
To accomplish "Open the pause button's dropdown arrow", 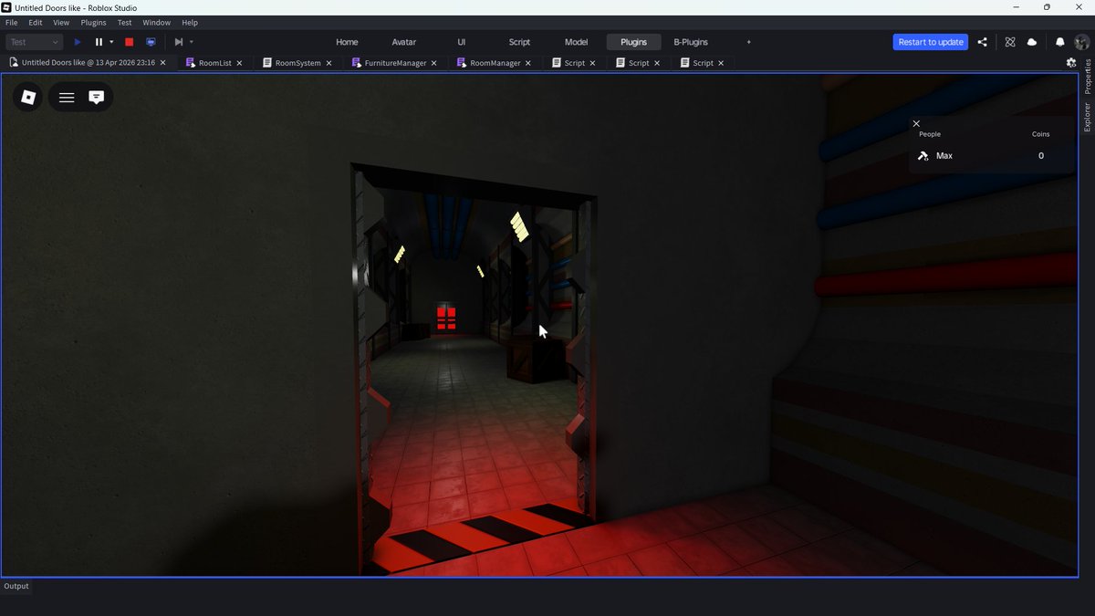I will pos(111,42).
